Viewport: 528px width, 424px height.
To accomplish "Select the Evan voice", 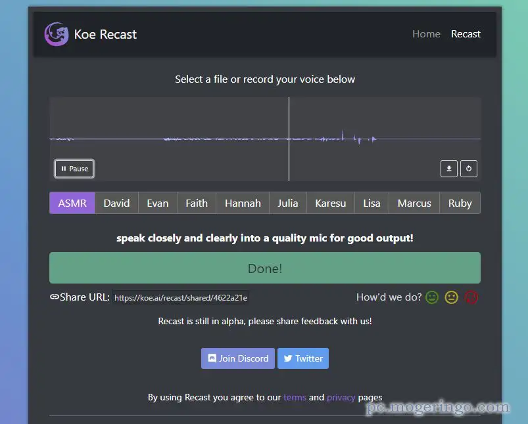I will (158, 203).
